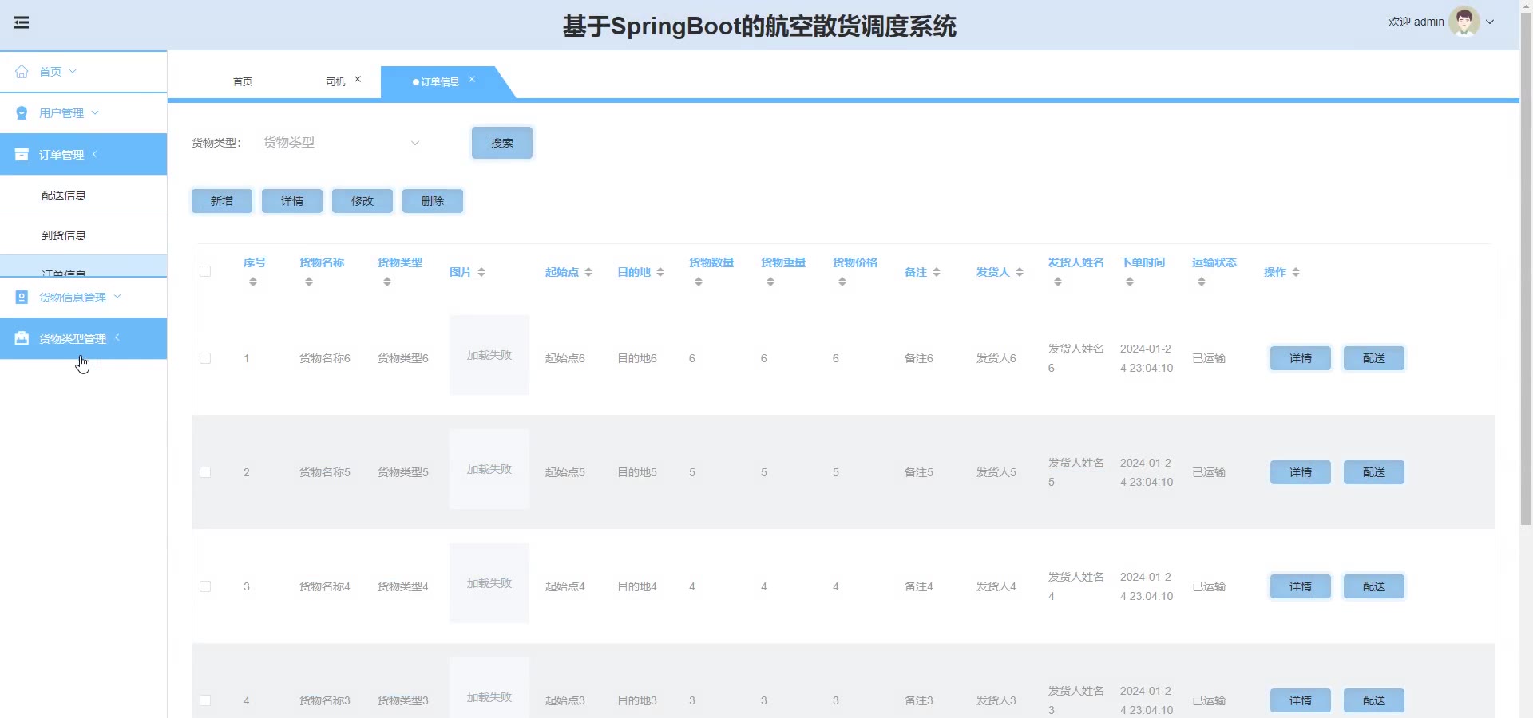Open 到货信息 submenu item
The width and height of the screenshot is (1533, 718).
83,235
